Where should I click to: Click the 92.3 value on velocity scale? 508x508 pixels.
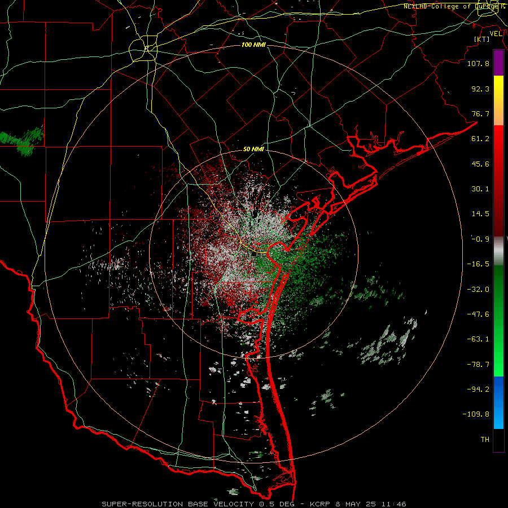click(480, 89)
